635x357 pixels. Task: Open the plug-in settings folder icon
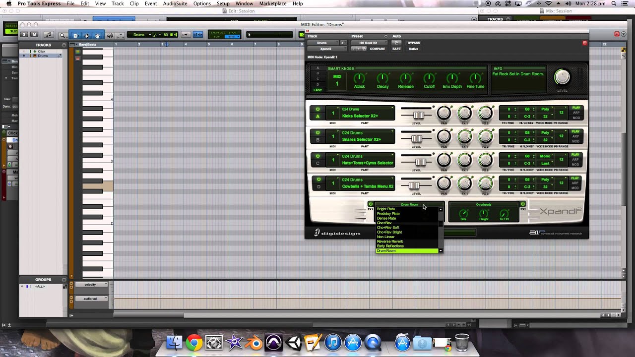pyautogui.click(x=364, y=49)
